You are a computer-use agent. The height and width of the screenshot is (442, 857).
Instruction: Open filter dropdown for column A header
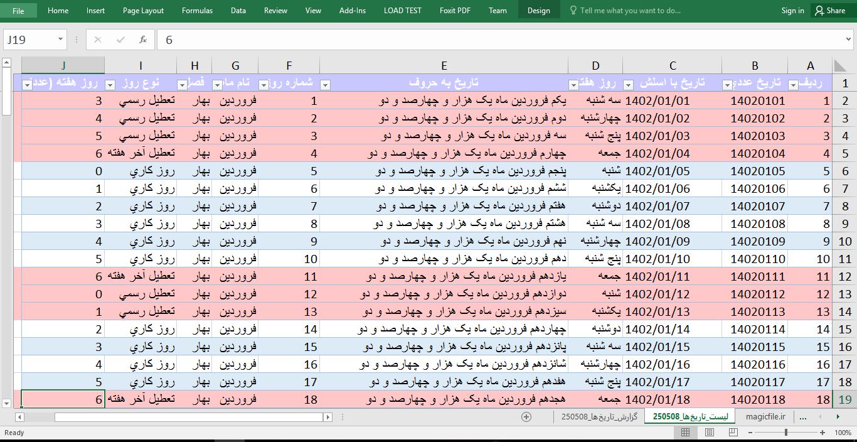tap(793, 85)
